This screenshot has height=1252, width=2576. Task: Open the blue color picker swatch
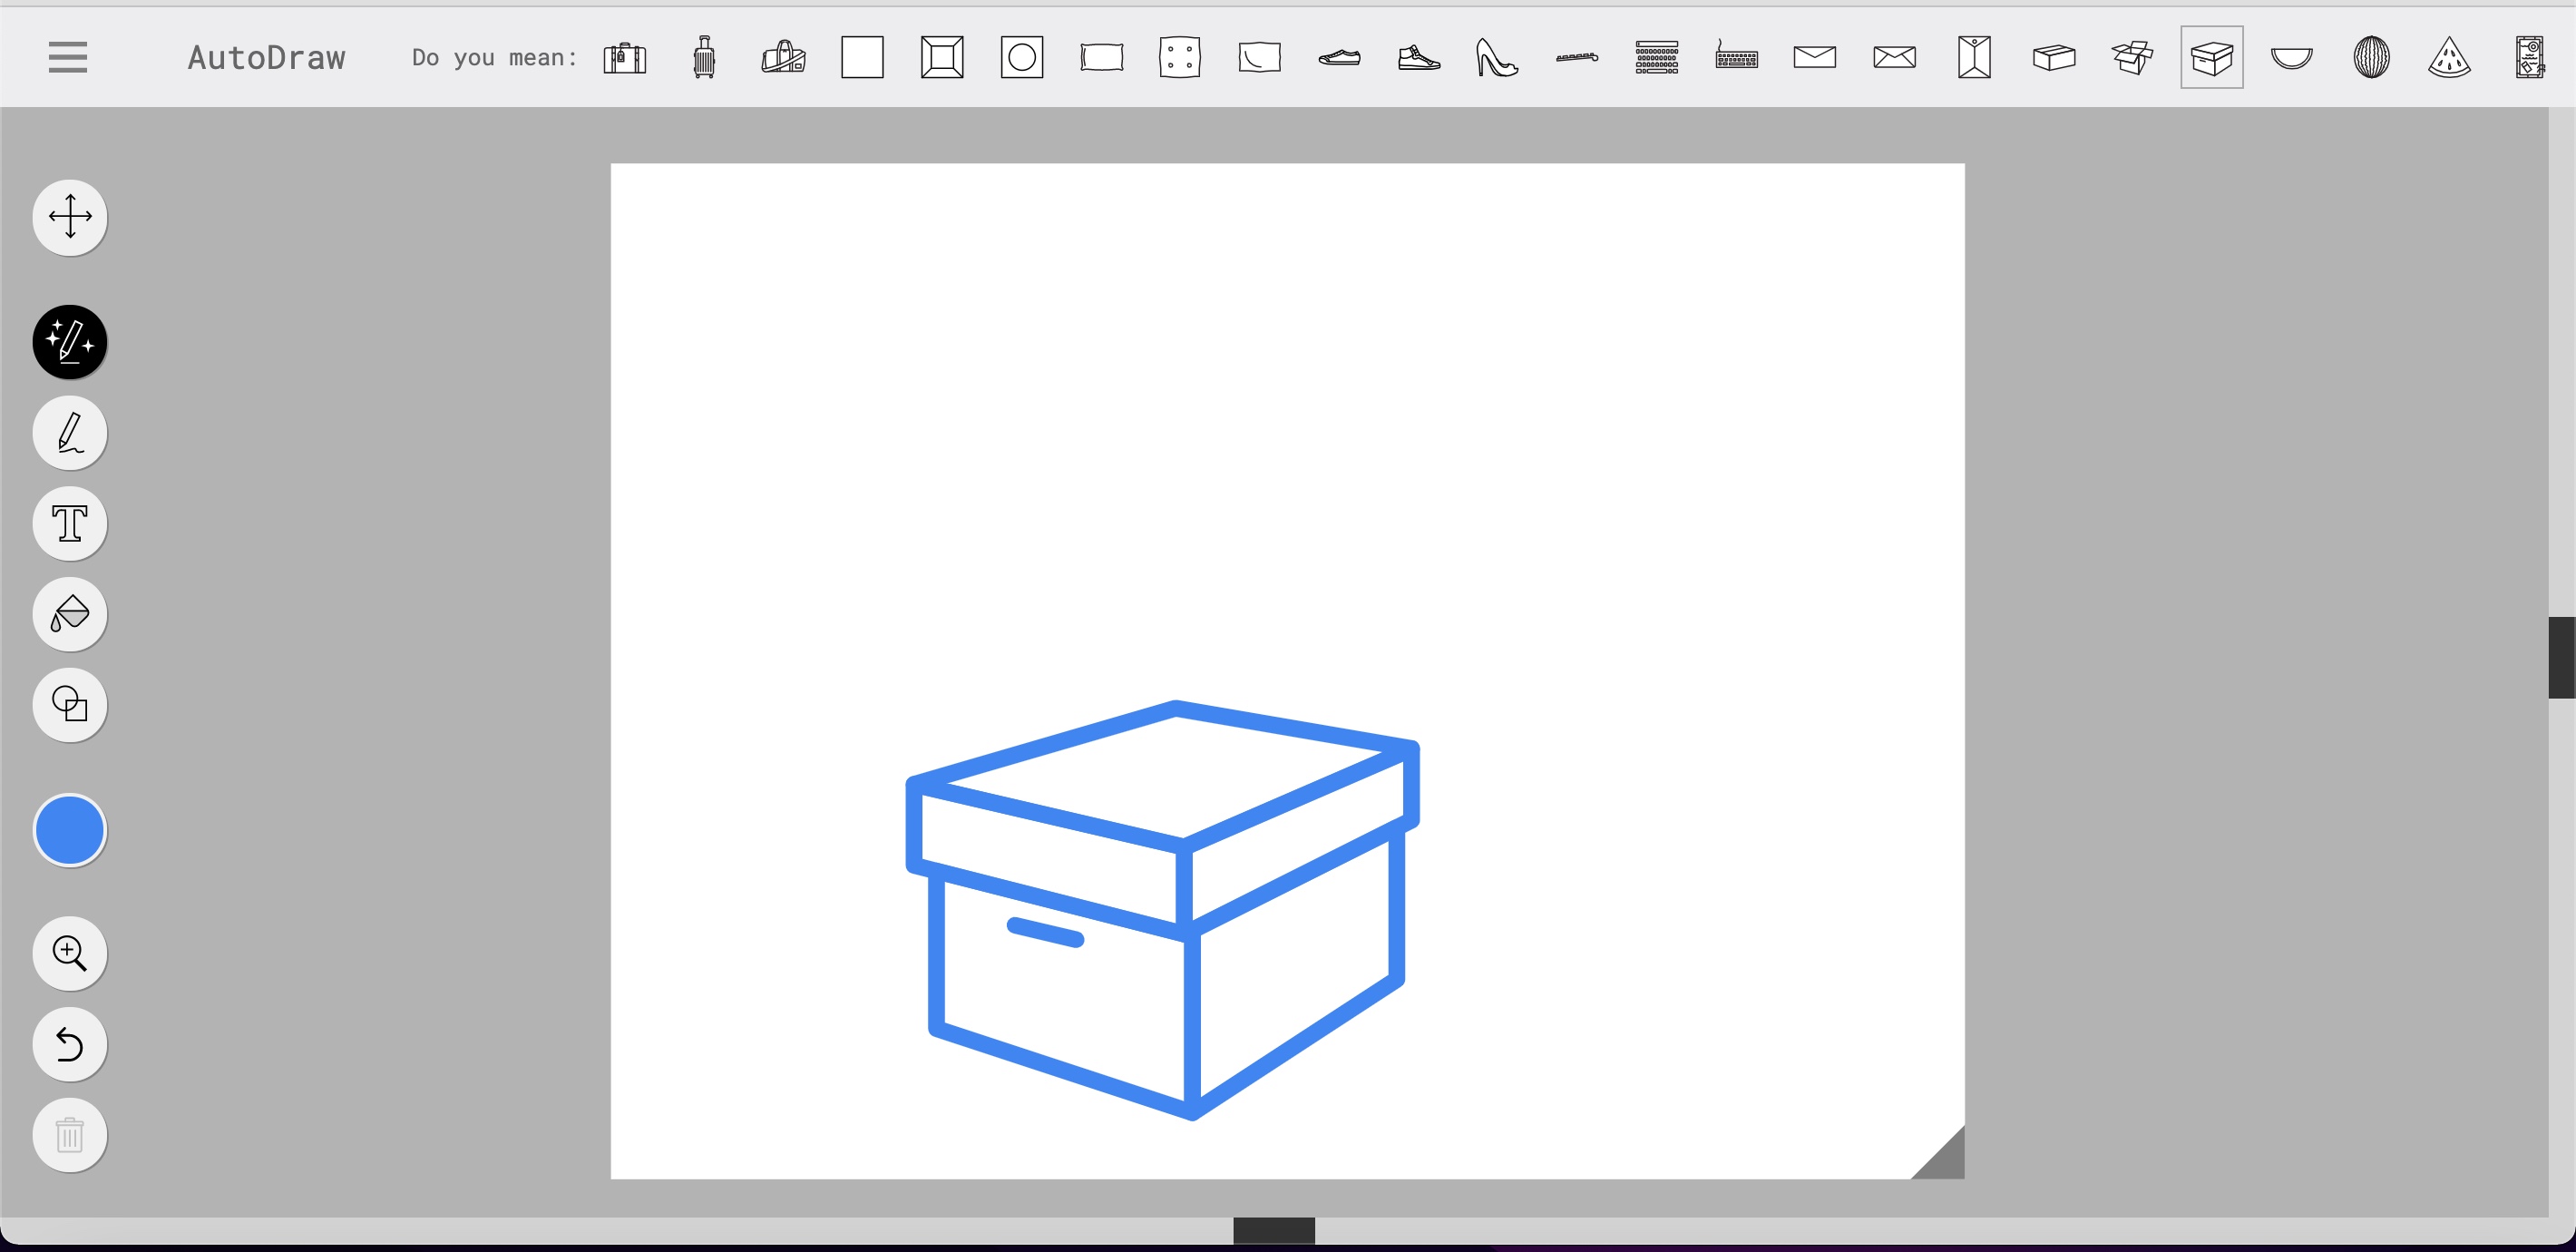(x=70, y=830)
